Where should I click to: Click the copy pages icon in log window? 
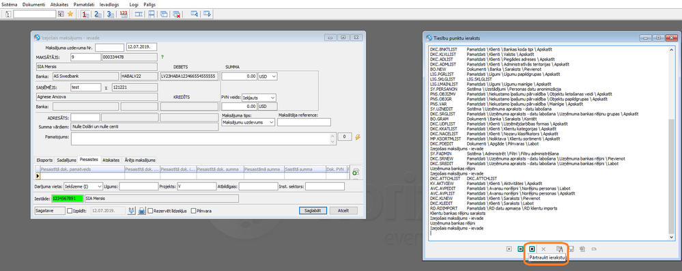click(582, 249)
